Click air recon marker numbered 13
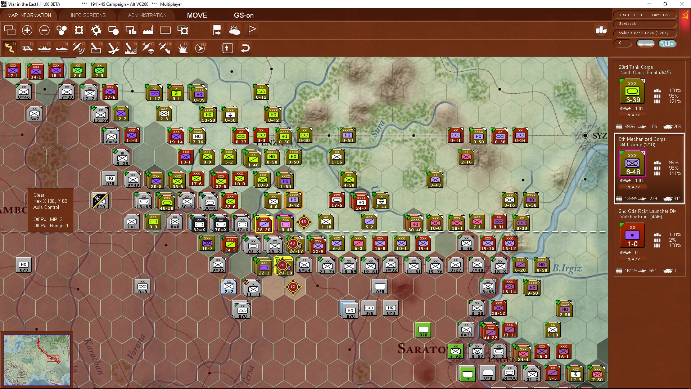Viewport: 691px width, 389px height. [x=293, y=287]
